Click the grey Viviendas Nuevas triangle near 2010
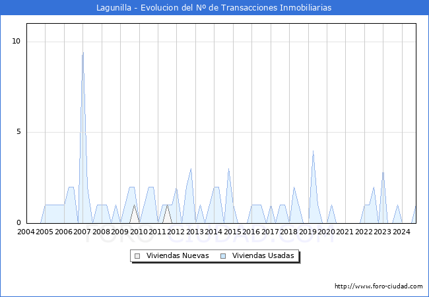This screenshot has width=429, height=297. (134, 214)
